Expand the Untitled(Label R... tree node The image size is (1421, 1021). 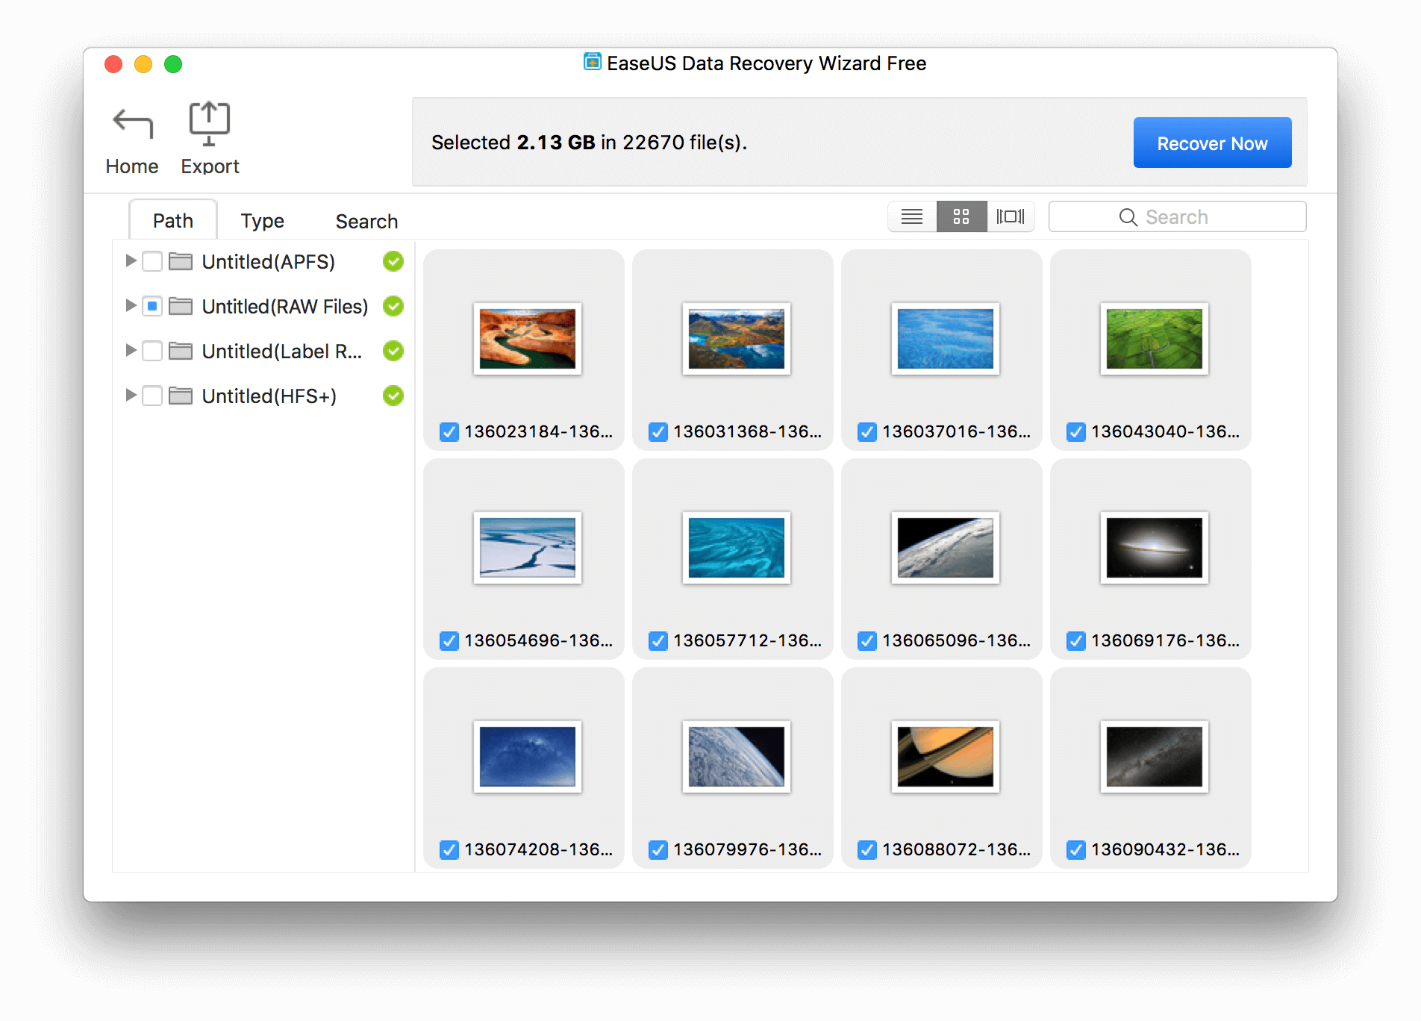point(131,351)
